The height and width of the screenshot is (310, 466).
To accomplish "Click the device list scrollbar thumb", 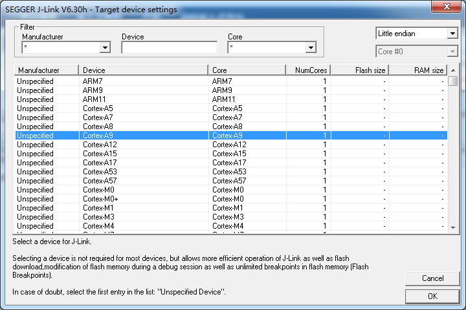I will [453, 81].
